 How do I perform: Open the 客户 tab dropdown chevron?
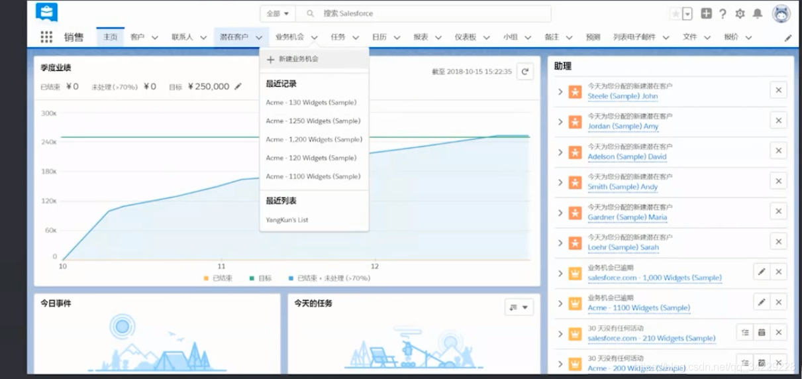pos(155,38)
